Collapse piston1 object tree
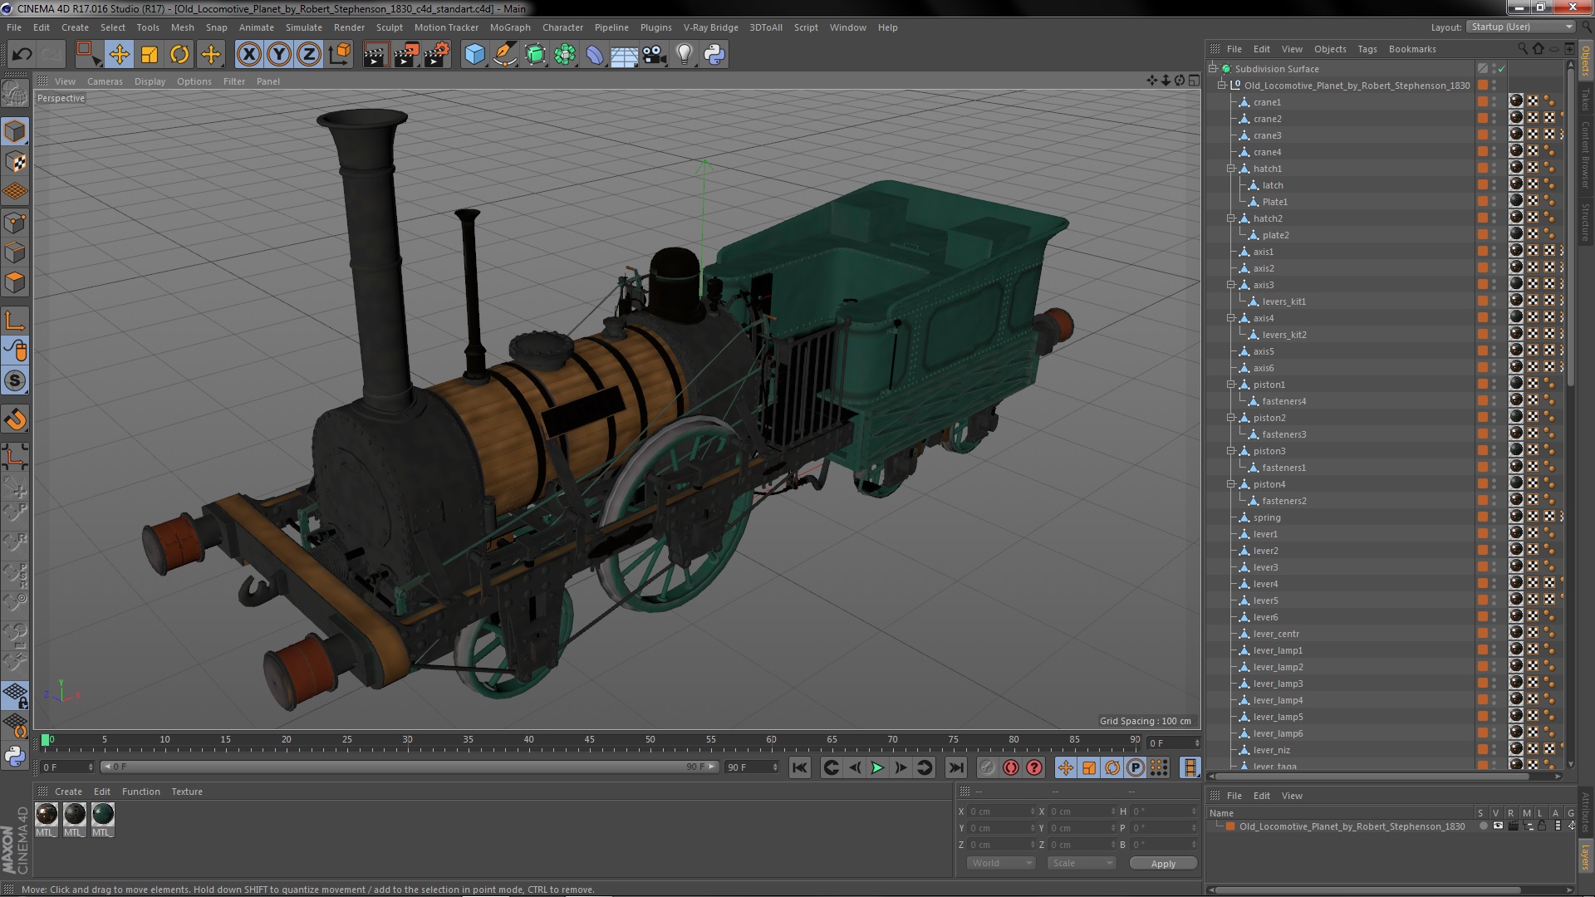The image size is (1595, 897). coord(1231,385)
